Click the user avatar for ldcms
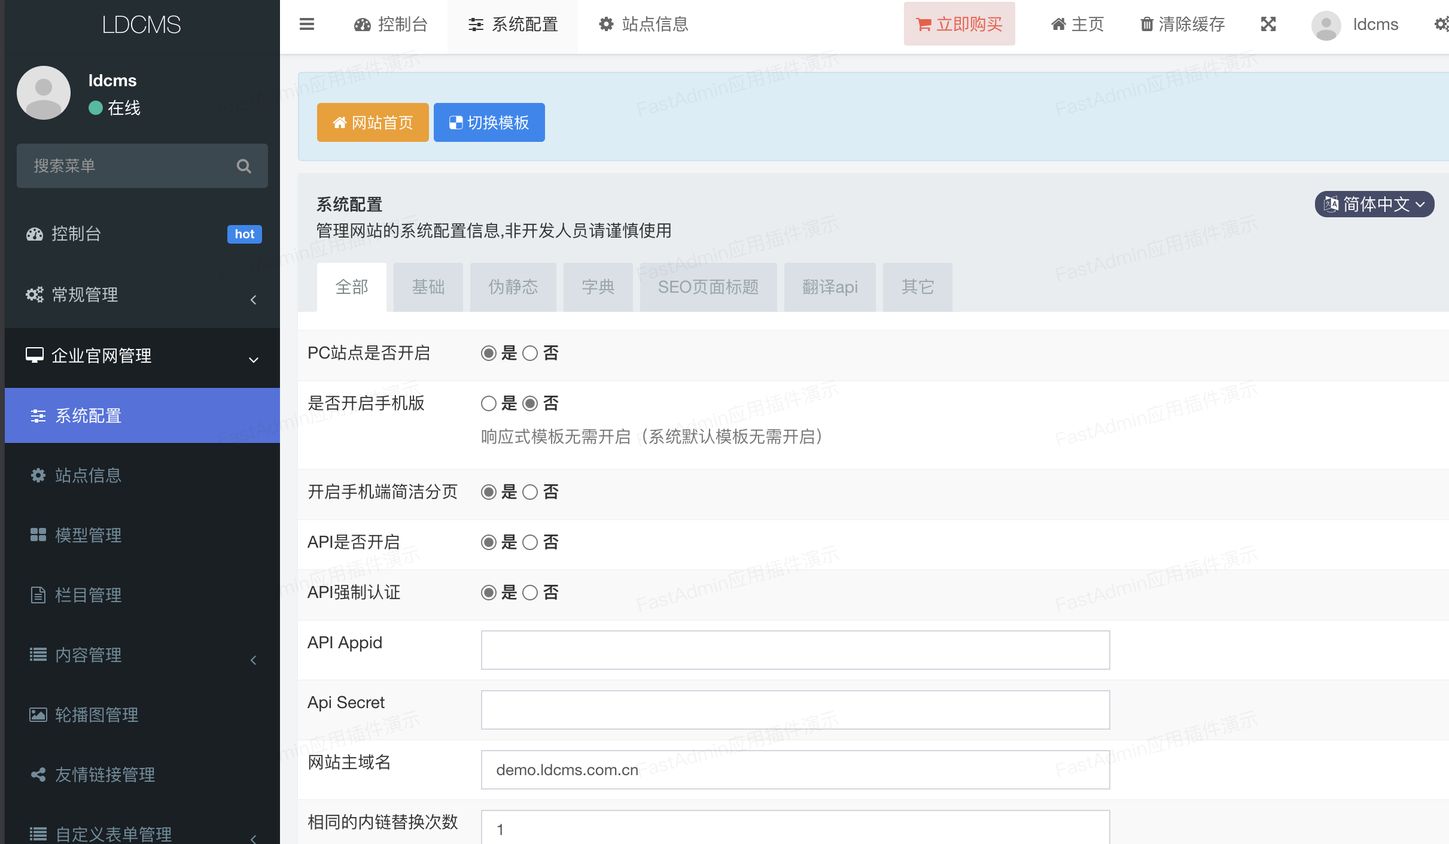1449x844 pixels. pos(1326,24)
